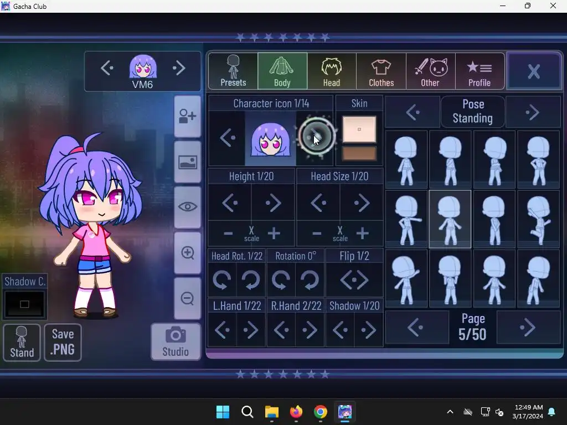Zoom out with magnifier minus icon
The height and width of the screenshot is (425, 567).
(x=187, y=298)
